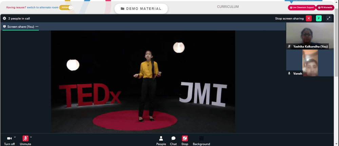Unmute the microphone

(25, 141)
